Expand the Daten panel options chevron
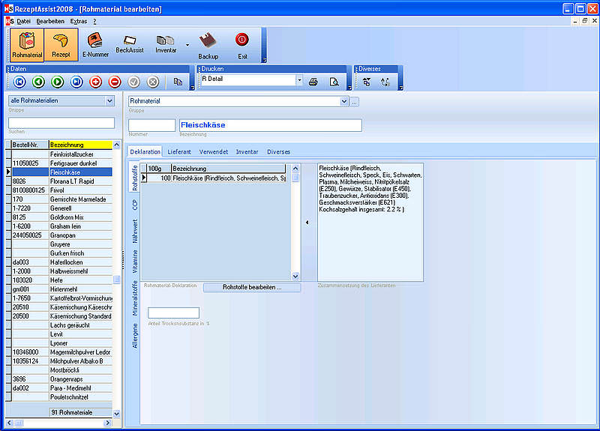This screenshot has width=600, height=431. click(x=192, y=88)
